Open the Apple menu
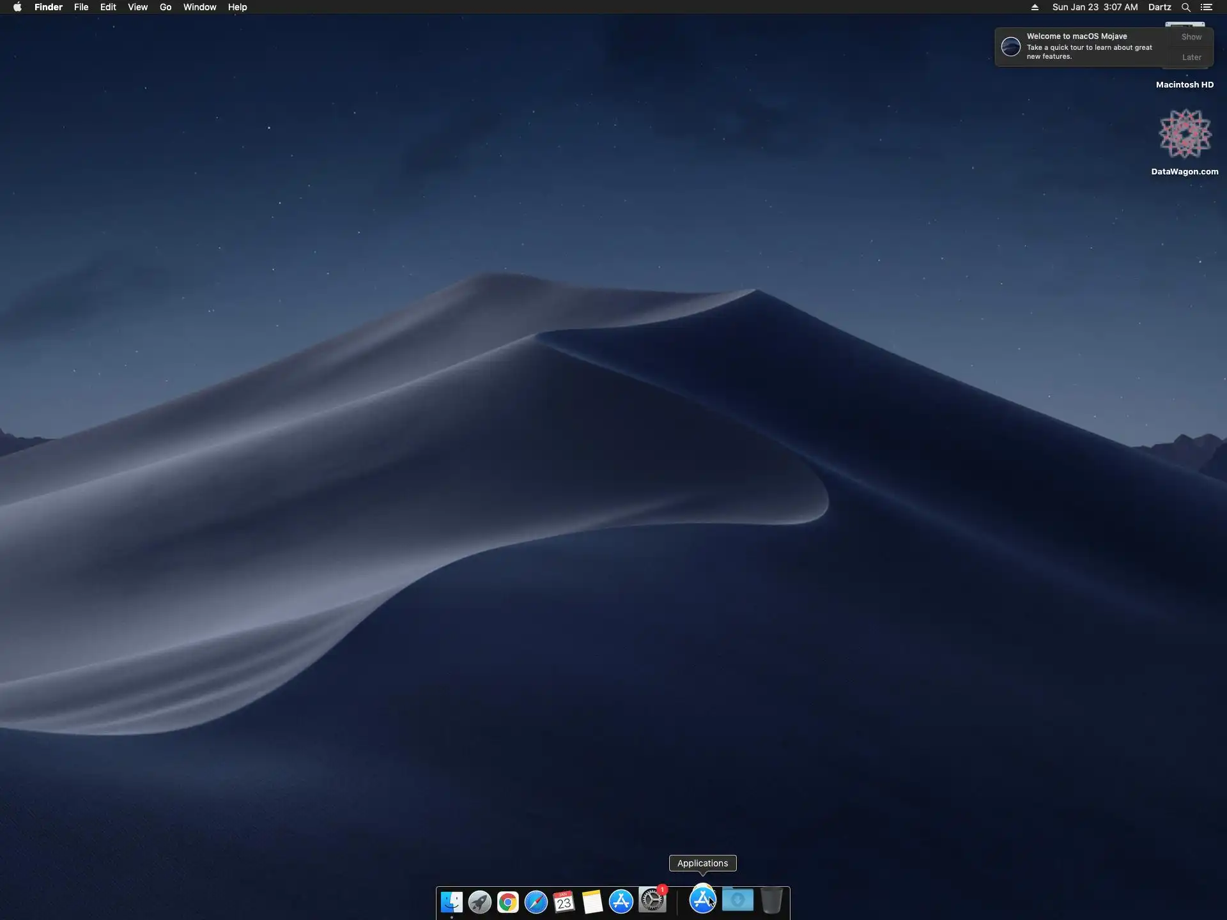 pyautogui.click(x=17, y=7)
